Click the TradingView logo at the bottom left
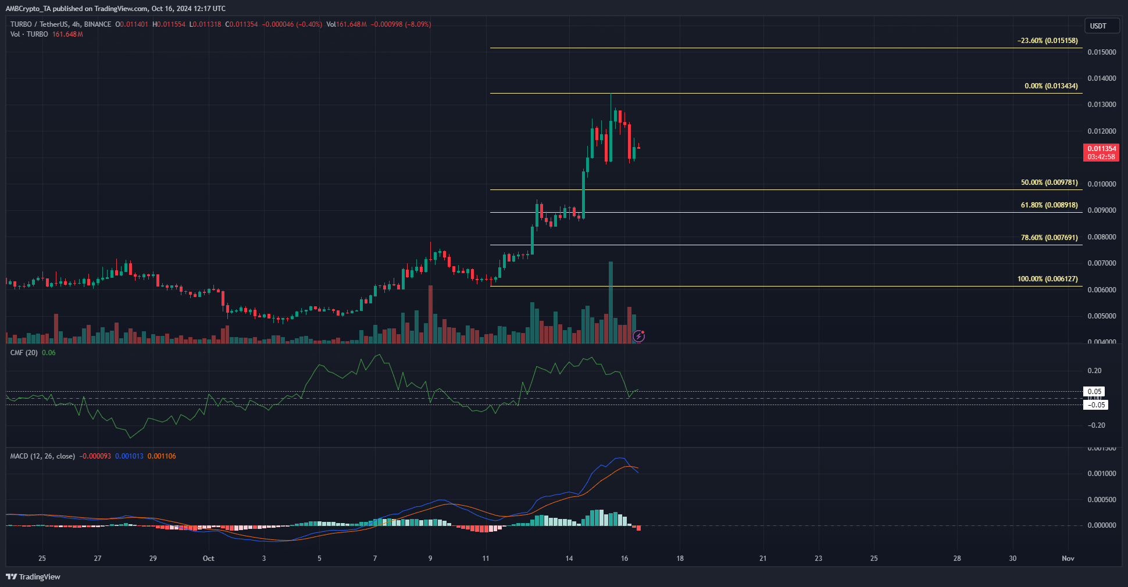Image resolution: width=1128 pixels, height=587 pixels. pos(33,577)
